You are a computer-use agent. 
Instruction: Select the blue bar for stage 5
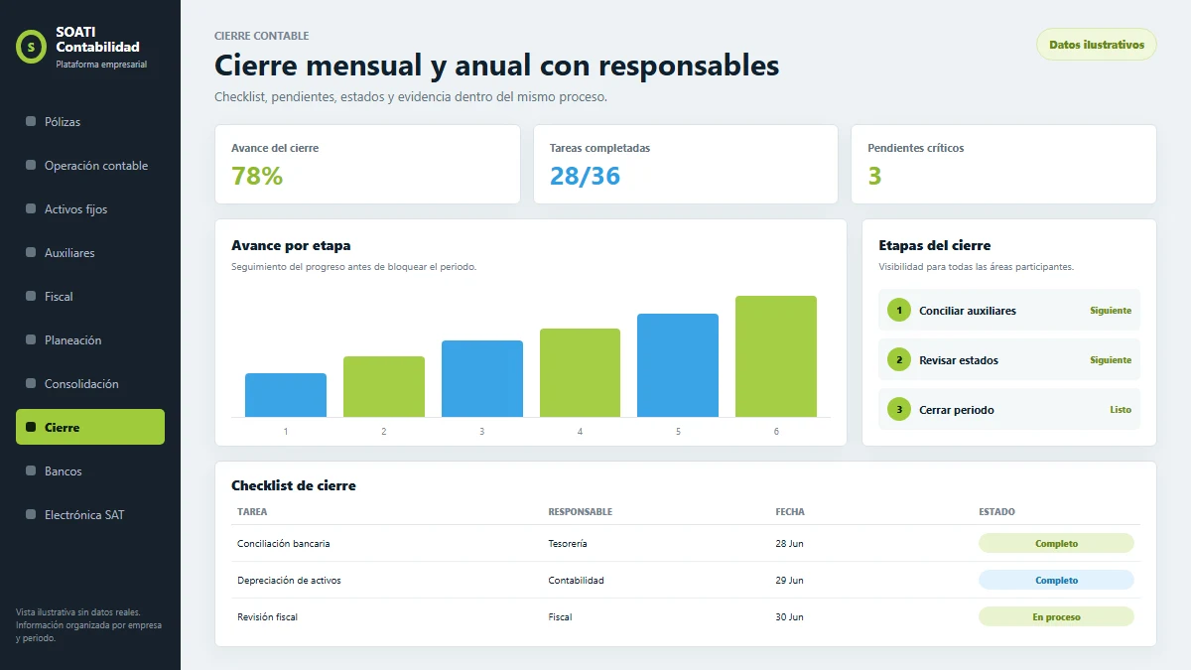click(x=678, y=365)
